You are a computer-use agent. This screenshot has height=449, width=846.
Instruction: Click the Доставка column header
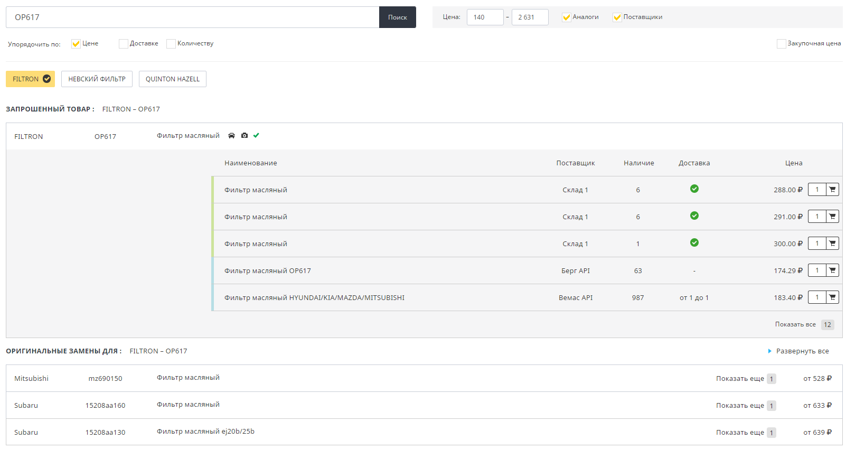tap(694, 163)
